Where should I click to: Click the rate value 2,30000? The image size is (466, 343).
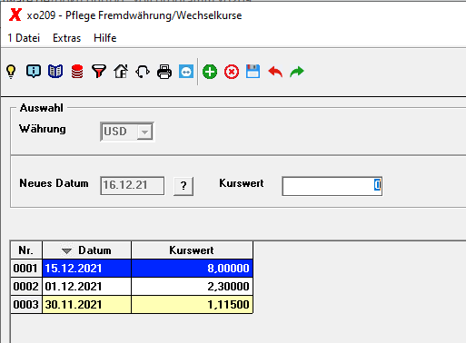228,287
